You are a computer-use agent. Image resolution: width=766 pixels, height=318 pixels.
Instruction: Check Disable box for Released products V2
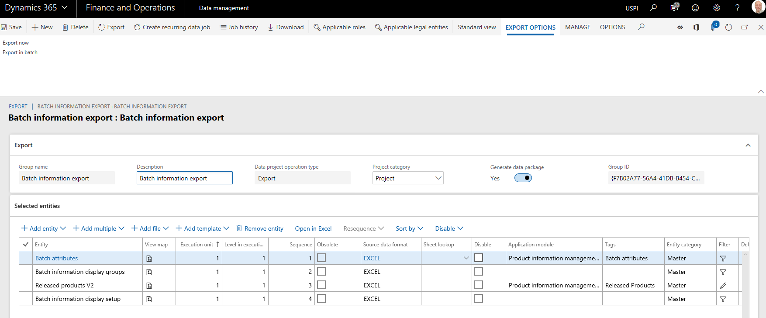[479, 285]
